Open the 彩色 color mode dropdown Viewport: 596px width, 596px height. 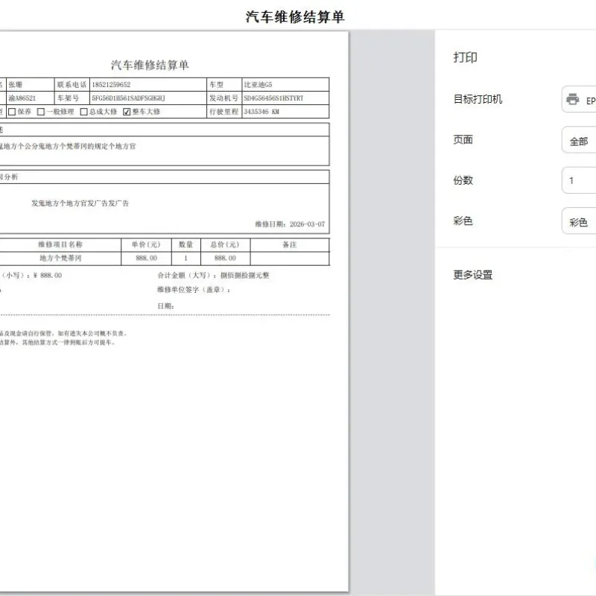point(579,221)
